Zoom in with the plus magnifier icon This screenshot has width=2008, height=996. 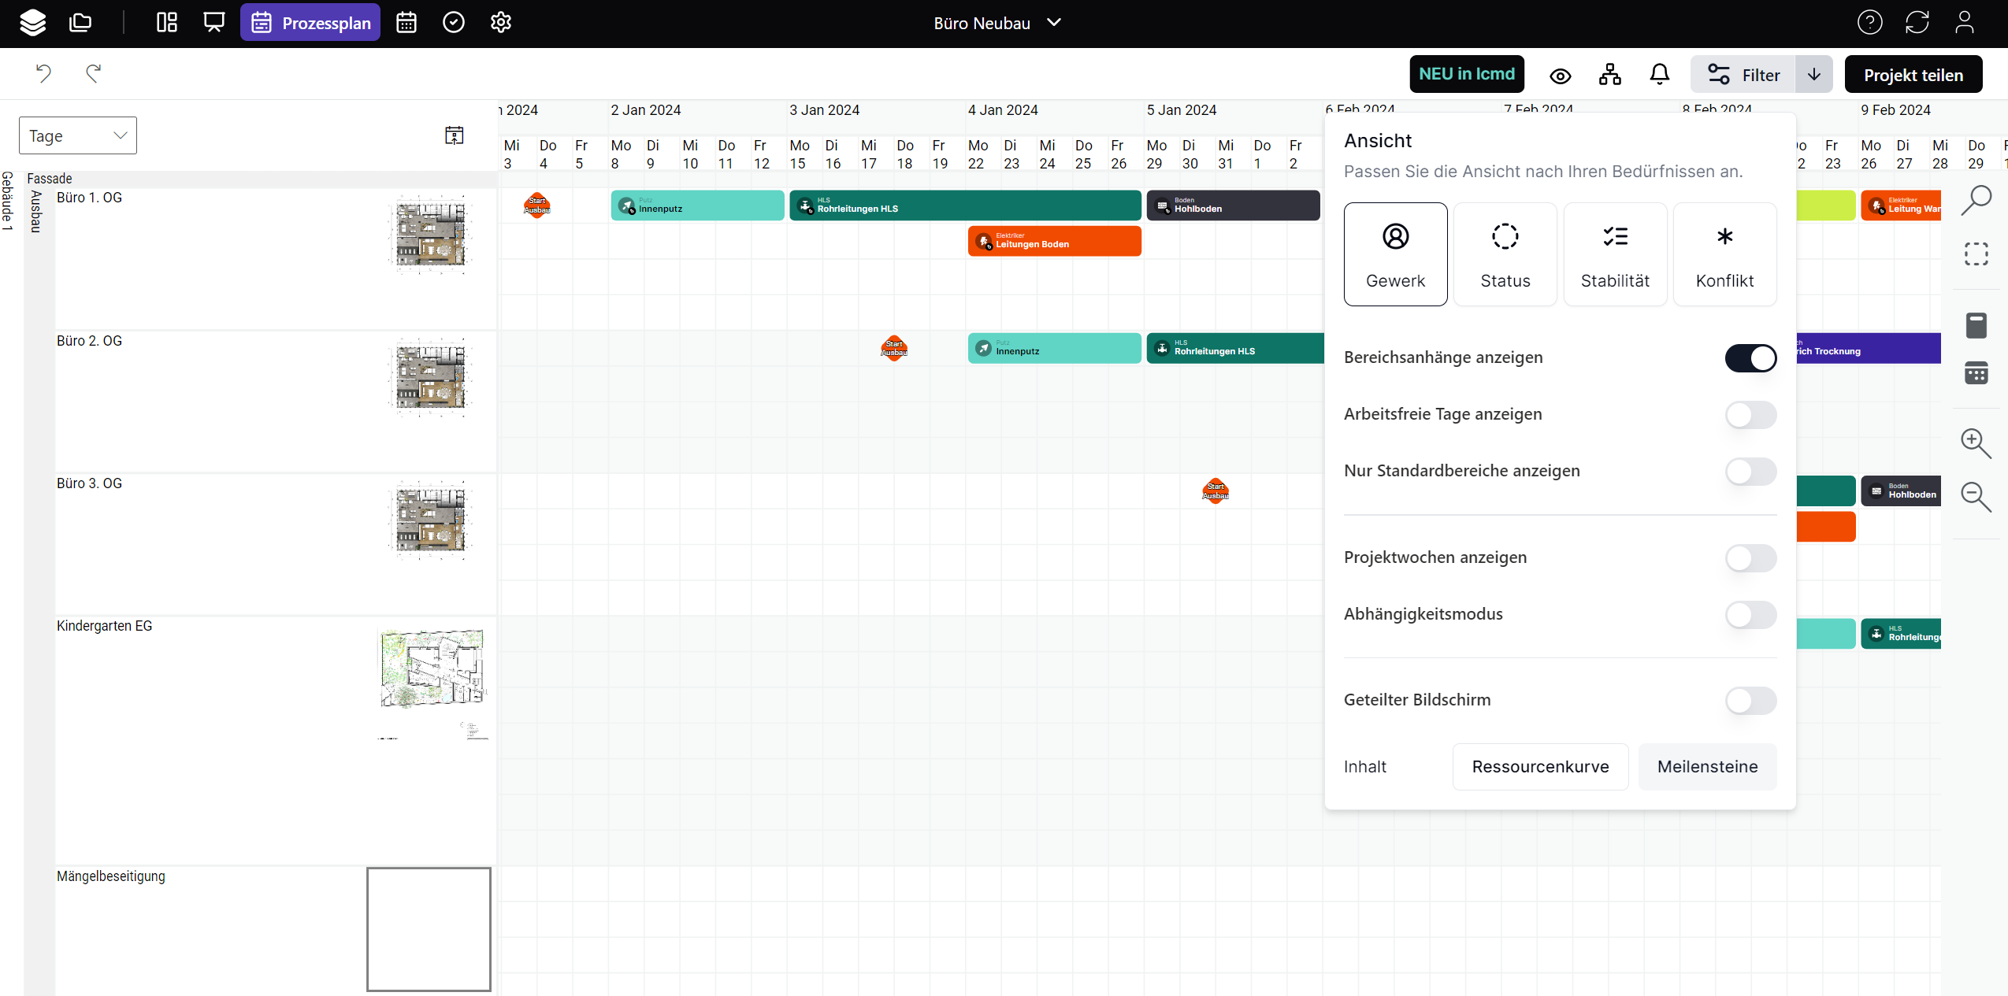pyautogui.click(x=1976, y=443)
